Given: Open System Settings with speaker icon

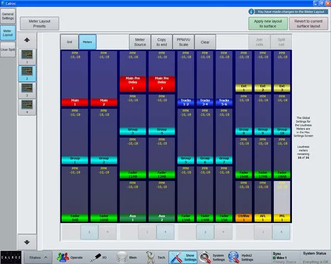Looking at the screenshot, I should (x=212, y=257).
